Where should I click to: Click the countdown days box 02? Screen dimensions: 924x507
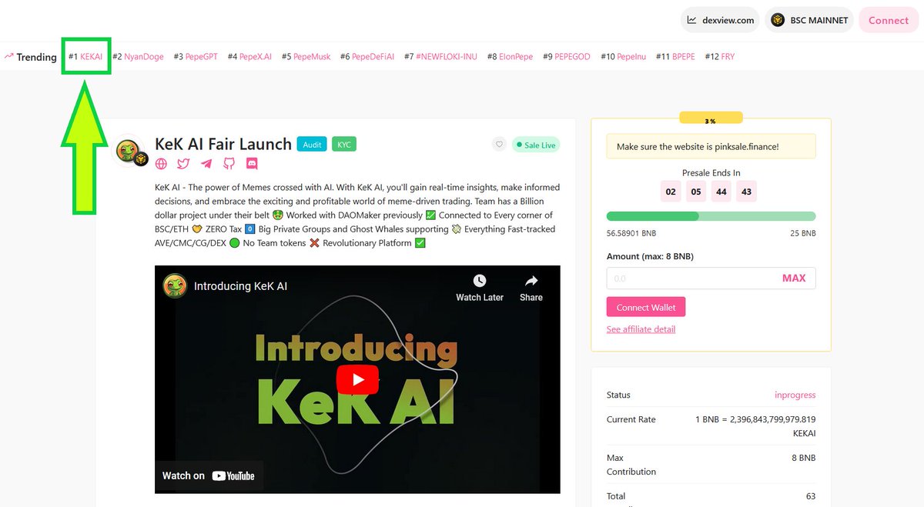671,192
